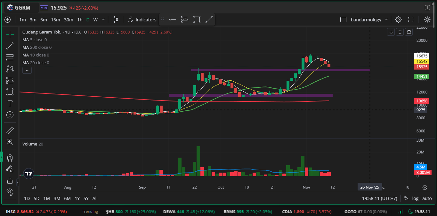Viewport: 437px width, 216px height.
Task: Tick the checkbox beside bandarmology
Action: pos(343,19)
